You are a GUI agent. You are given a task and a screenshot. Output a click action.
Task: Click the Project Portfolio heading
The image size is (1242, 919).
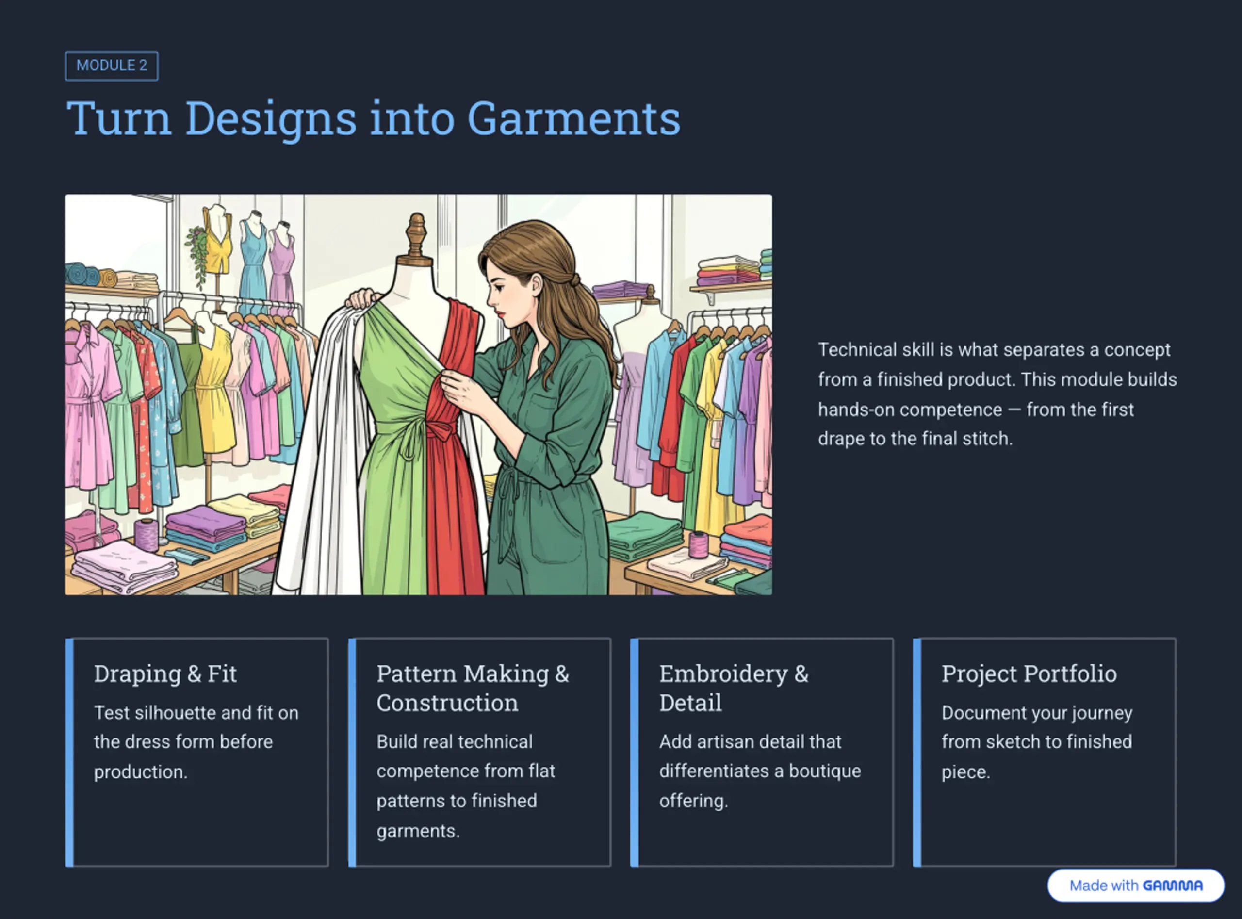click(x=1029, y=673)
